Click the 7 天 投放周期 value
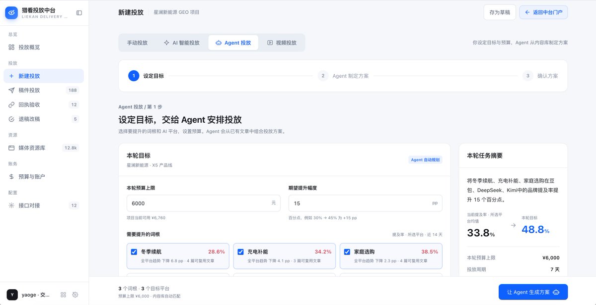Image resolution: width=596 pixels, height=305 pixels. click(x=554, y=269)
